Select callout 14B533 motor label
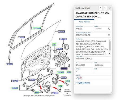120x100 pixels. tap(55, 93)
